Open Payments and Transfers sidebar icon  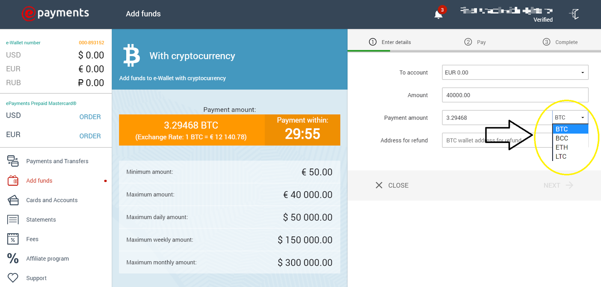(13, 161)
